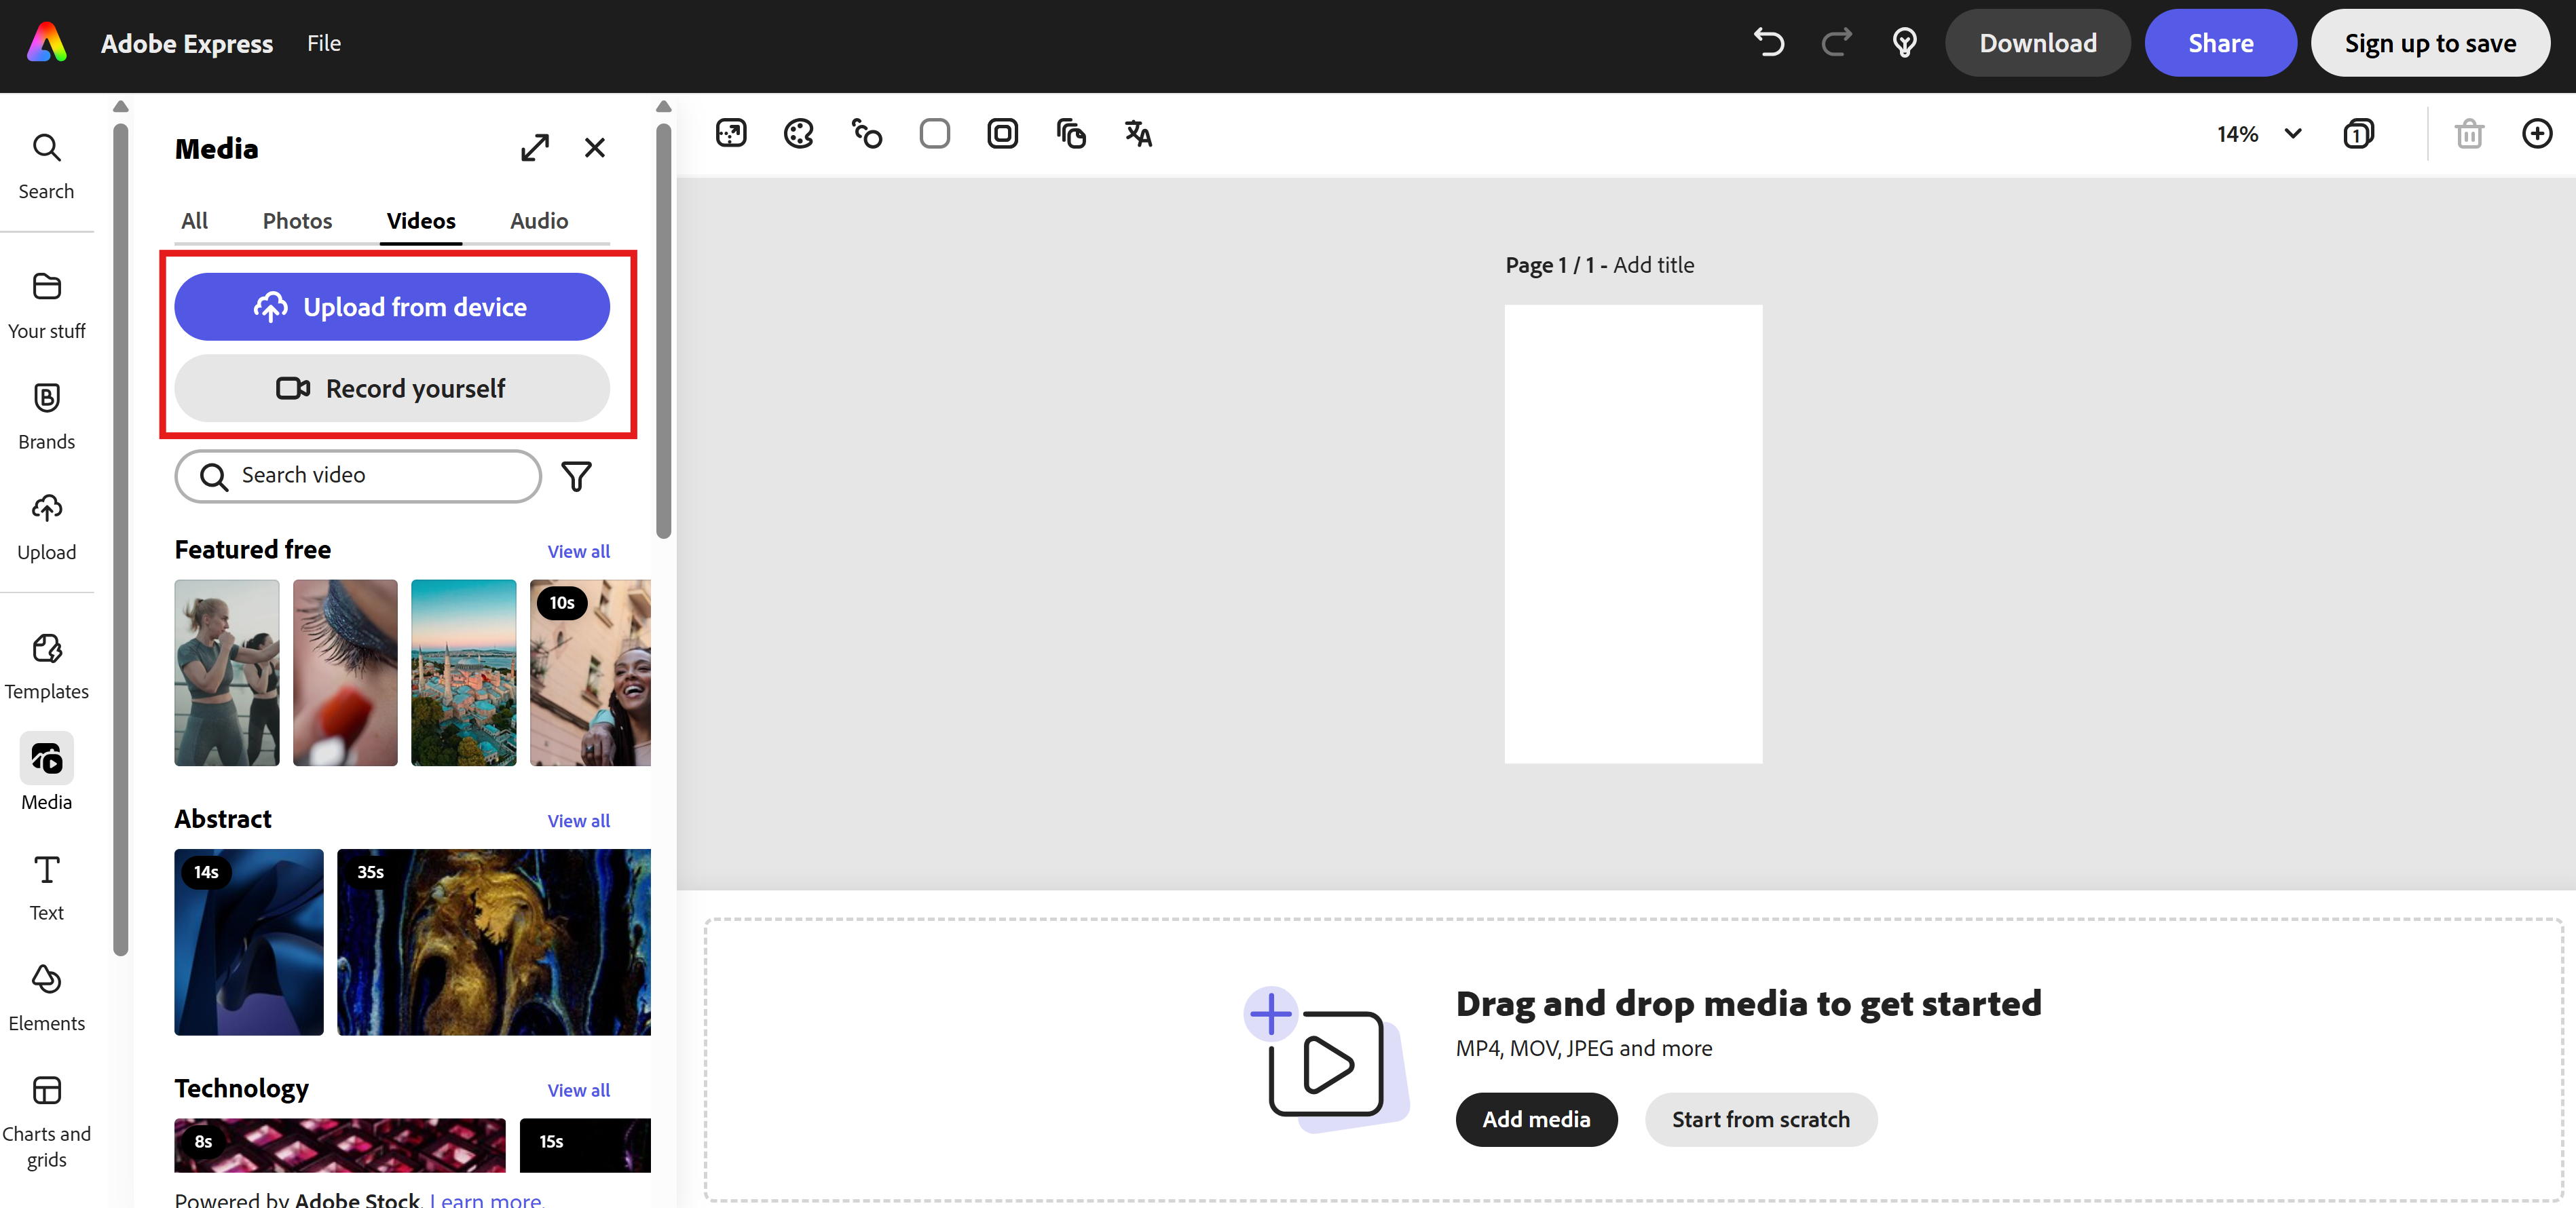This screenshot has height=1208, width=2576.
Task: Click Upload from device button
Action: (x=392, y=307)
